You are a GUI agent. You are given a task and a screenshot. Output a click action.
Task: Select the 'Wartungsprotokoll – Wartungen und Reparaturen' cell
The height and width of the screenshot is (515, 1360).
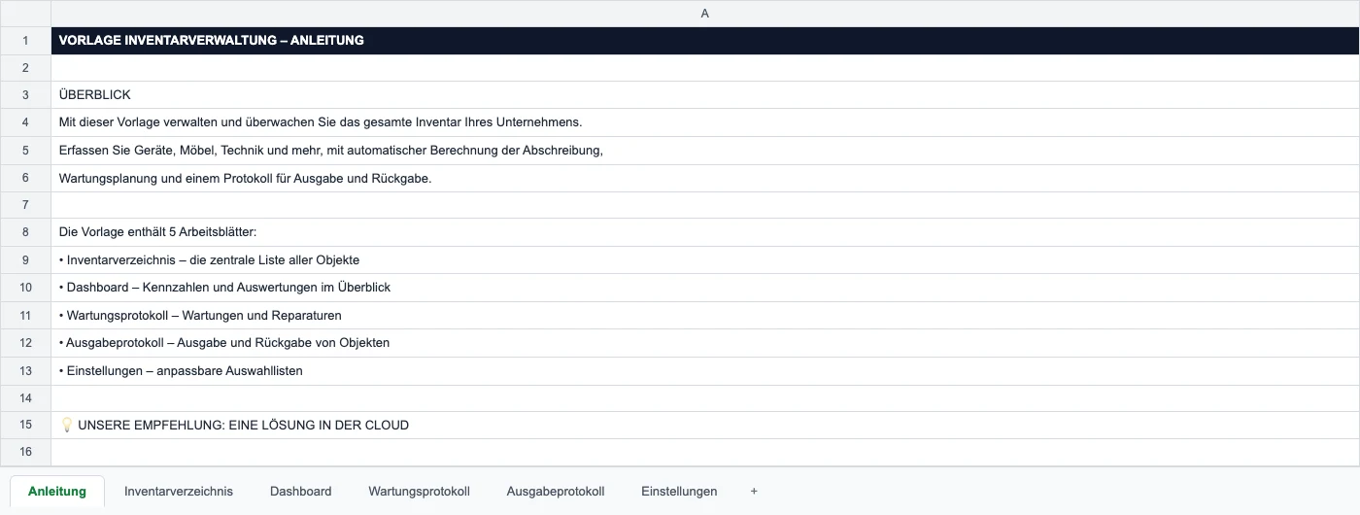(704, 315)
